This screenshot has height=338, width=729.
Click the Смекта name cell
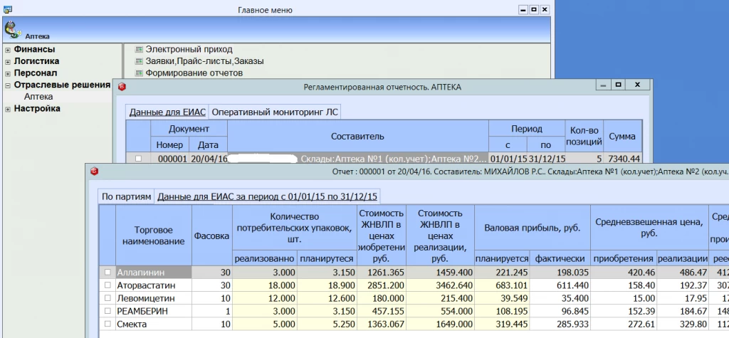(154, 324)
